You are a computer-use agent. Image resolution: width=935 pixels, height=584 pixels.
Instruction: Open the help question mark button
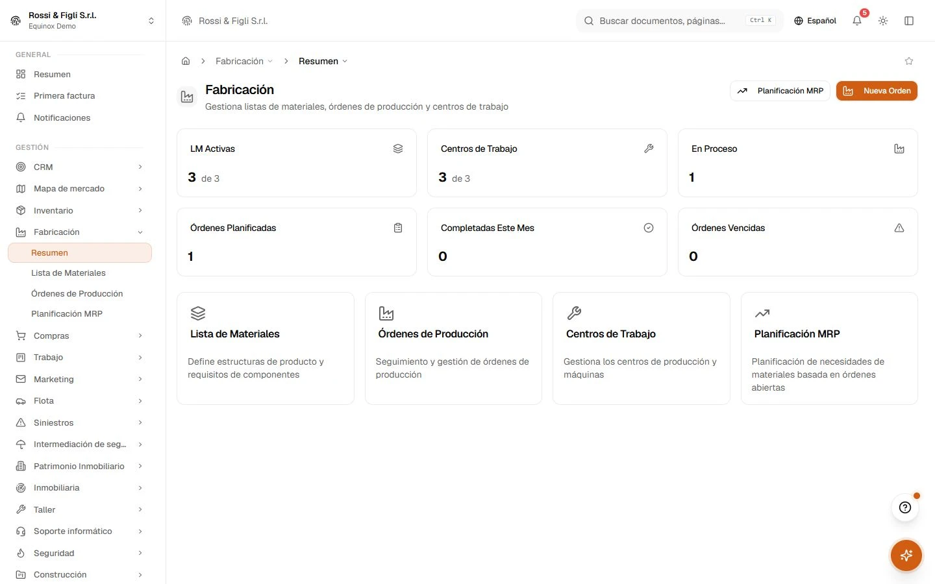coord(905,507)
